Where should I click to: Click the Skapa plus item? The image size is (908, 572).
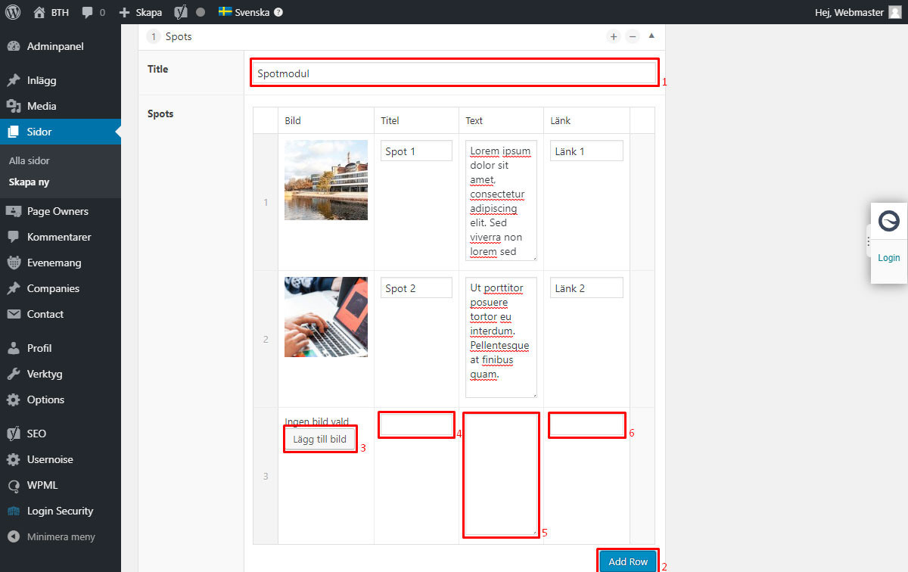coord(141,12)
